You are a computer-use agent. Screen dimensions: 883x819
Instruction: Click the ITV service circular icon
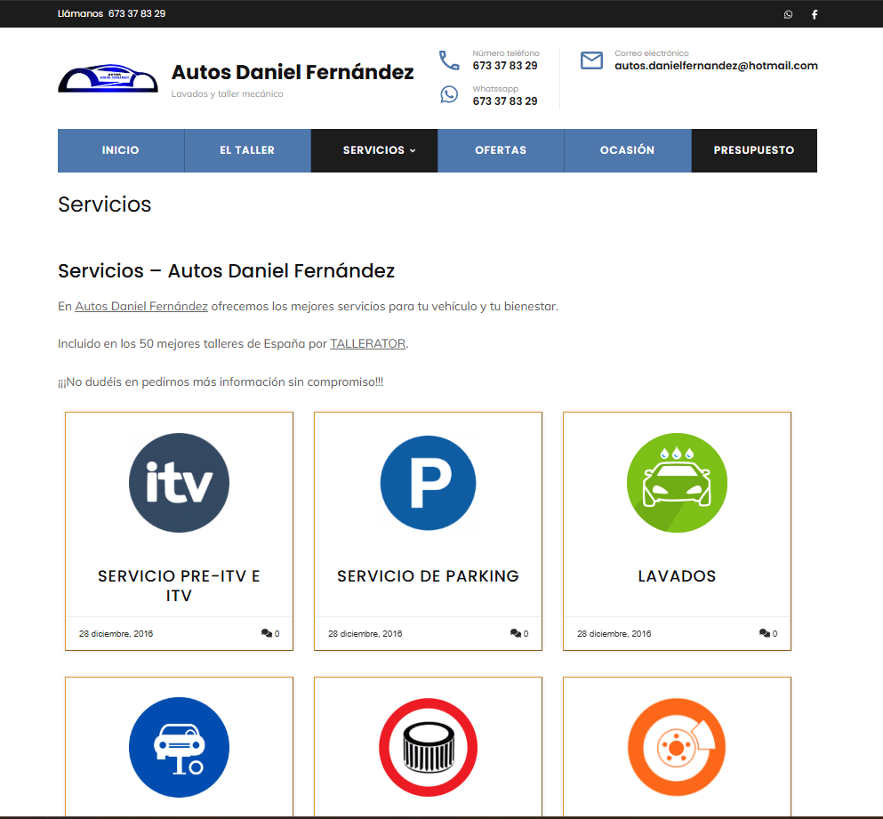(x=179, y=483)
